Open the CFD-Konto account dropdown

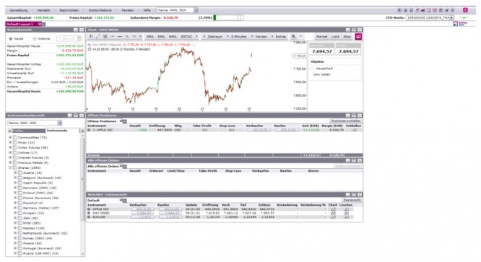click(x=451, y=18)
